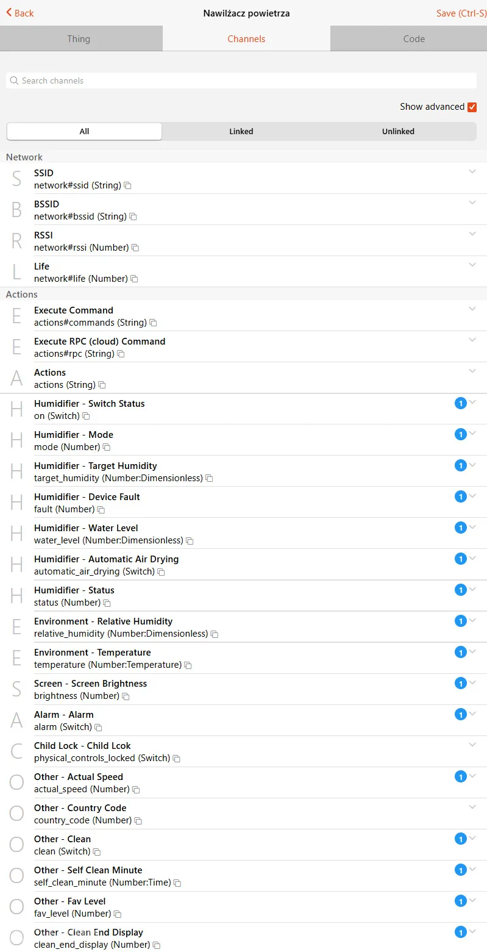Copy the water_level channel ID
Screen dimensions: 487x952
coord(190,540)
